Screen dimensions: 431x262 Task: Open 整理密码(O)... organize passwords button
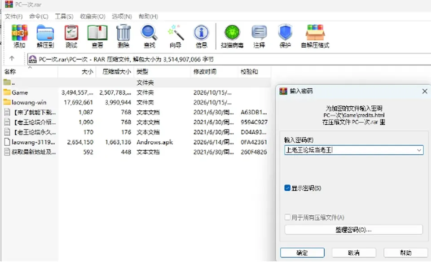click(x=353, y=230)
